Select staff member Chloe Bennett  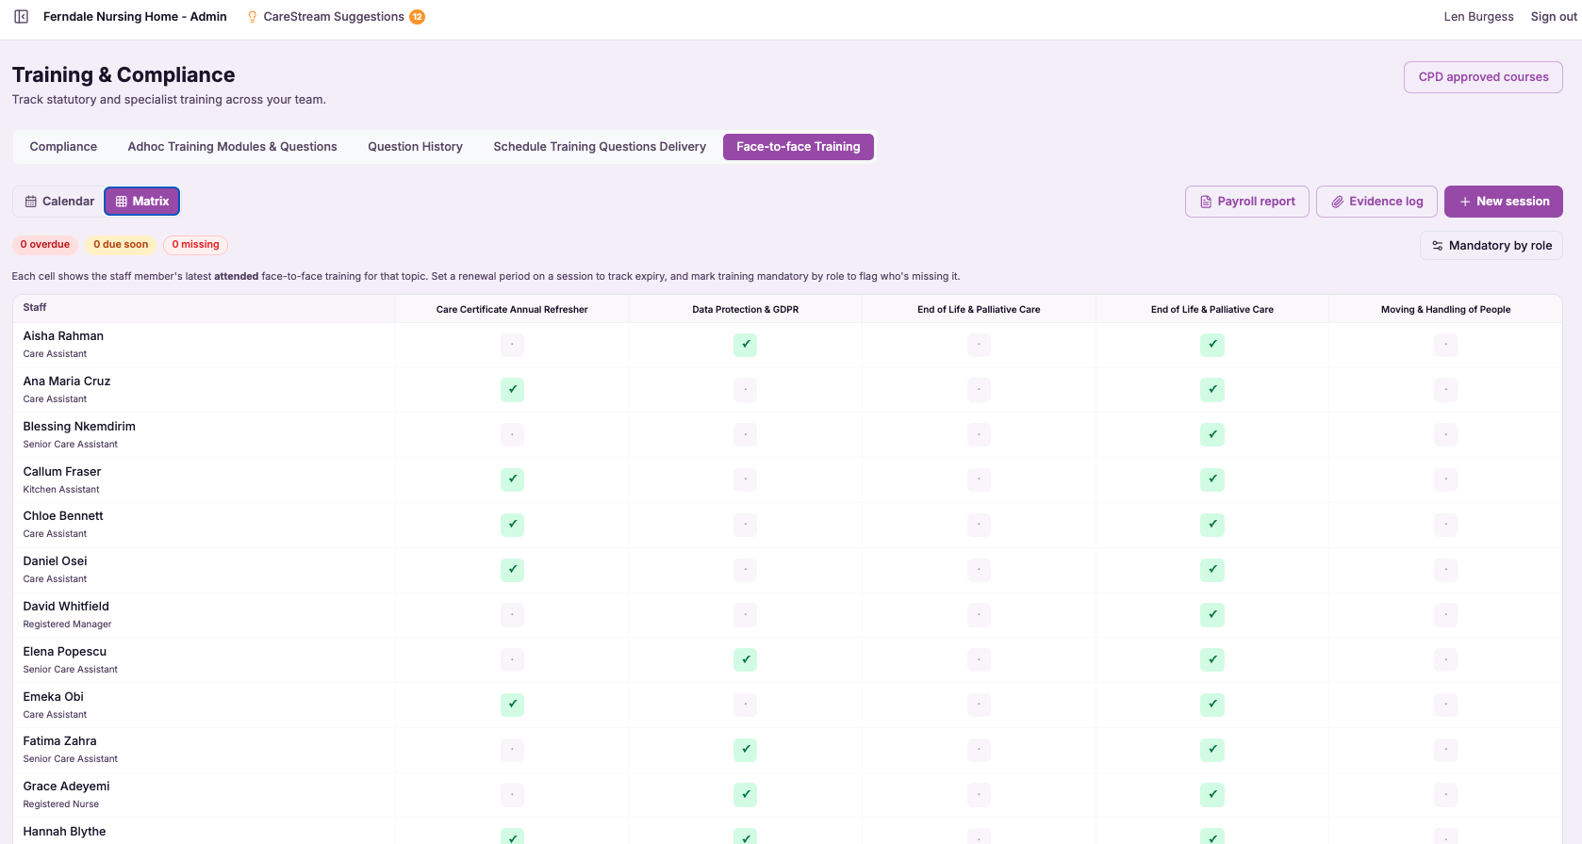click(63, 516)
